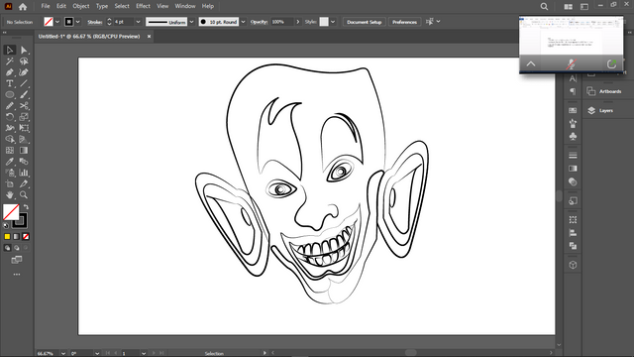The image size is (634, 357).
Task: Open the Uniform width profile dropdown
Action: click(x=191, y=22)
